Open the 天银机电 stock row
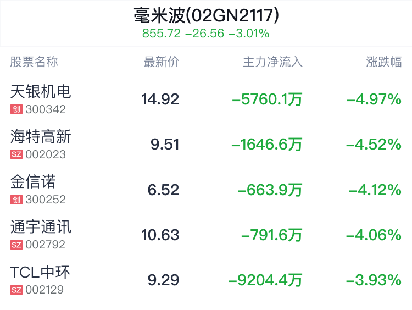Screen dimensions: 412x310 click(x=41, y=91)
